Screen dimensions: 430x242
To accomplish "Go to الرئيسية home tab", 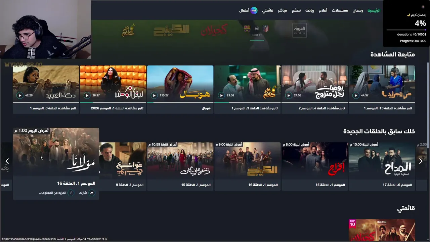I will coord(374,10).
